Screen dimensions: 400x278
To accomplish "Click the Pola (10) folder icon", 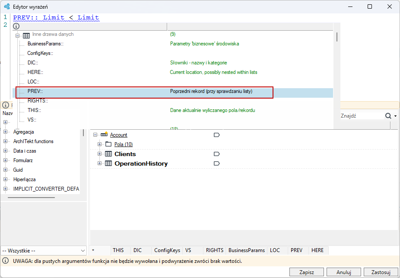I will [x=108, y=144].
